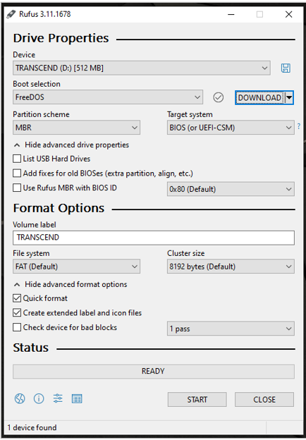Click the checkmark hash verification icon
Viewport: 306px width, 440px height.
(x=218, y=97)
